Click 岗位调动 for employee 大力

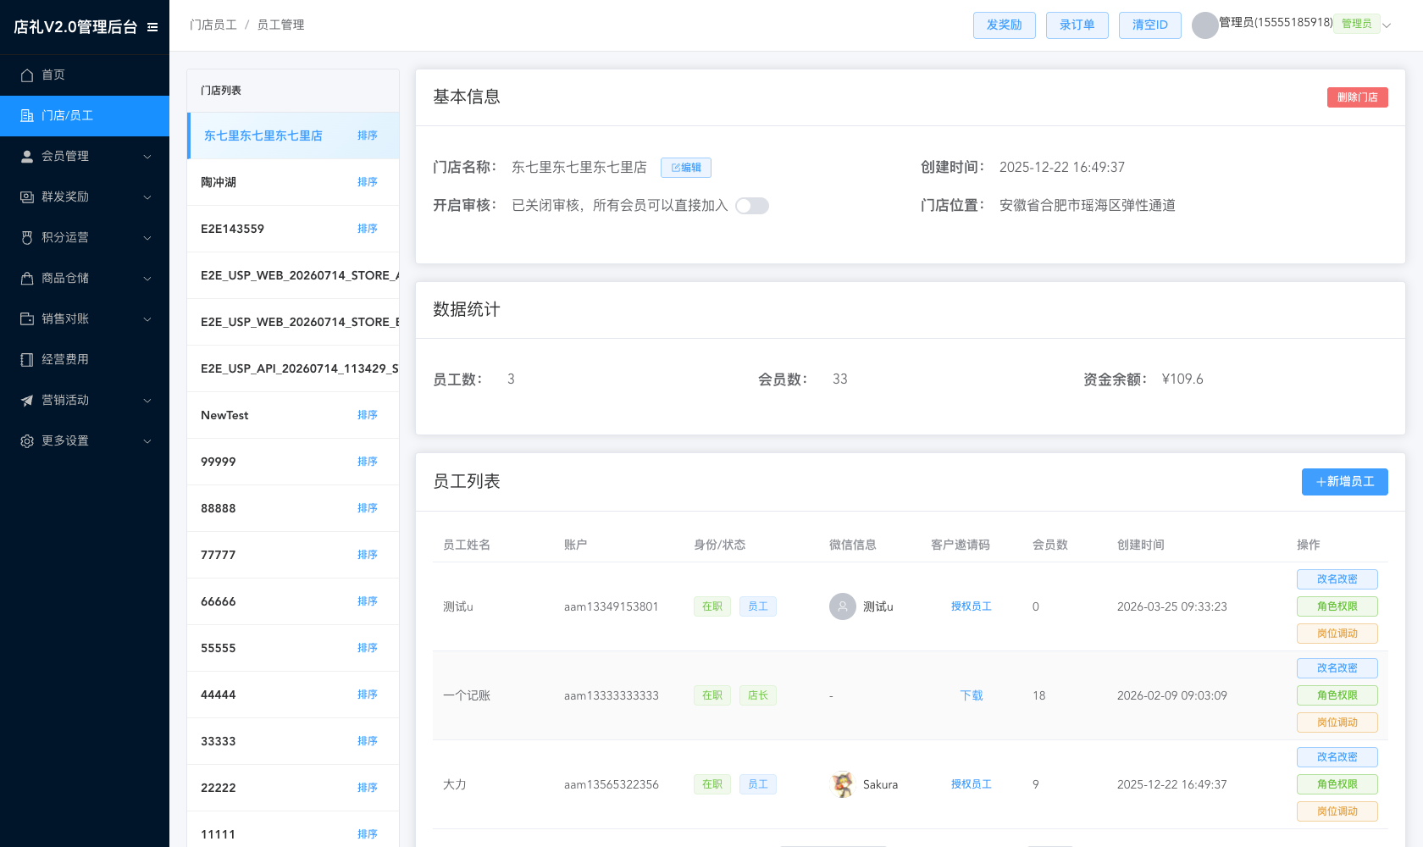[1337, 811]
